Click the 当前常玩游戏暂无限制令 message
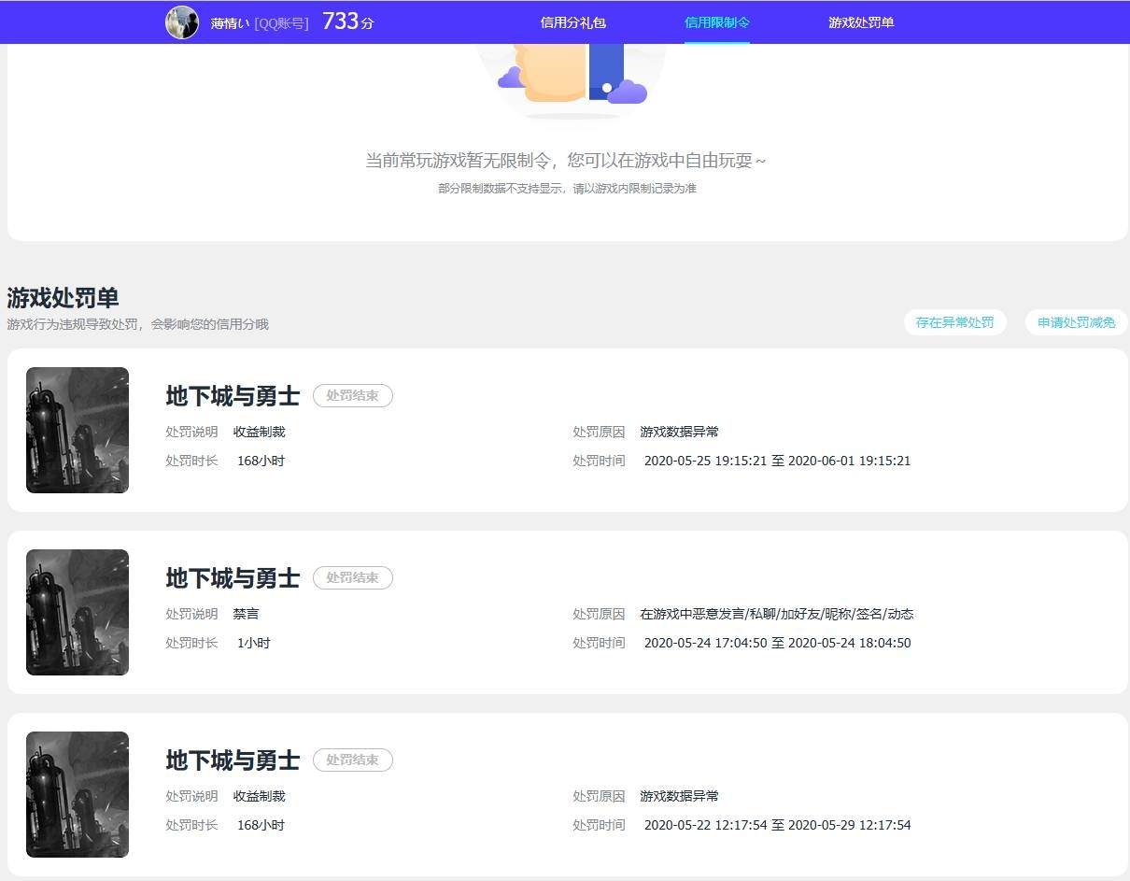The height and width of the screenshot is (881, 1130). (566, 161)
